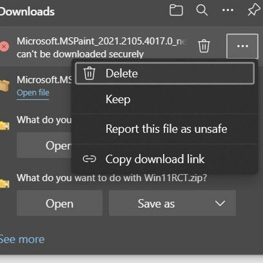Click the Downloads panel title
This screenshot has height=263, width=263.
(x=27, y=12)
